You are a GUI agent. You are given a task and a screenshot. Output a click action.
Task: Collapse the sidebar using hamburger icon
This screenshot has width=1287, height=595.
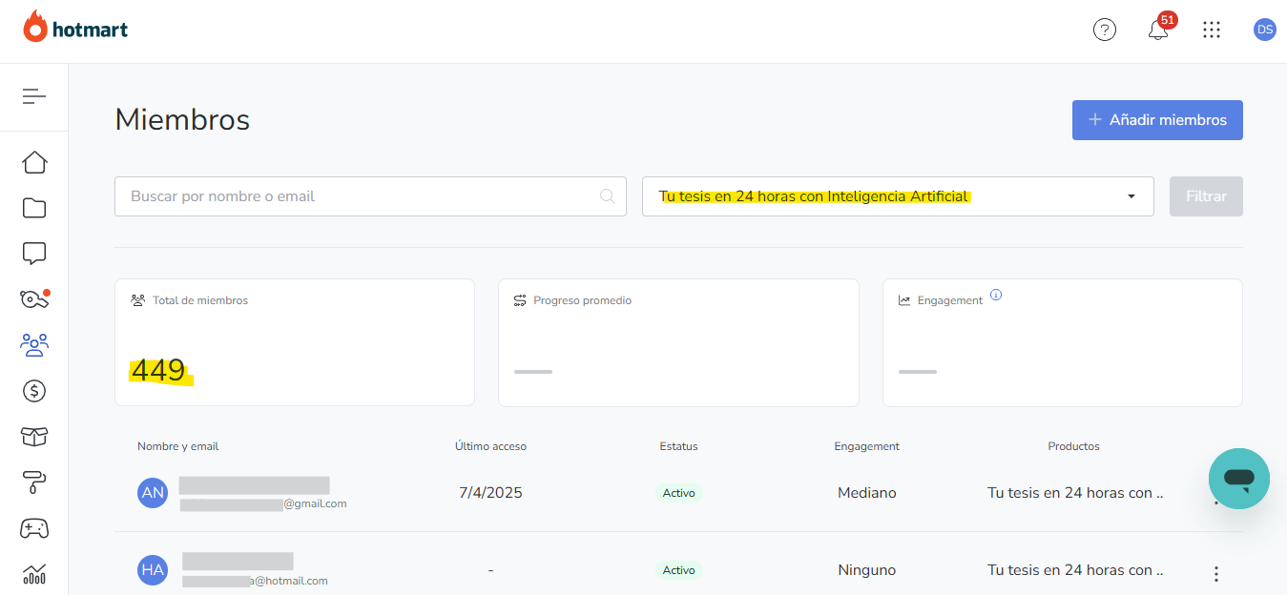point(34,96)
